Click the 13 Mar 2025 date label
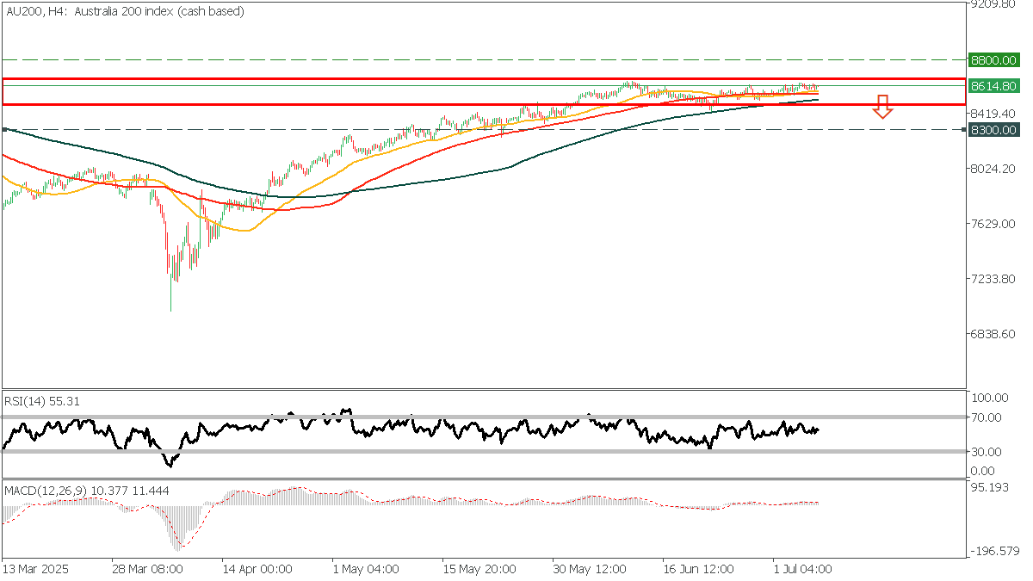This screenshot has width=1033, height=581. [35, 569]
